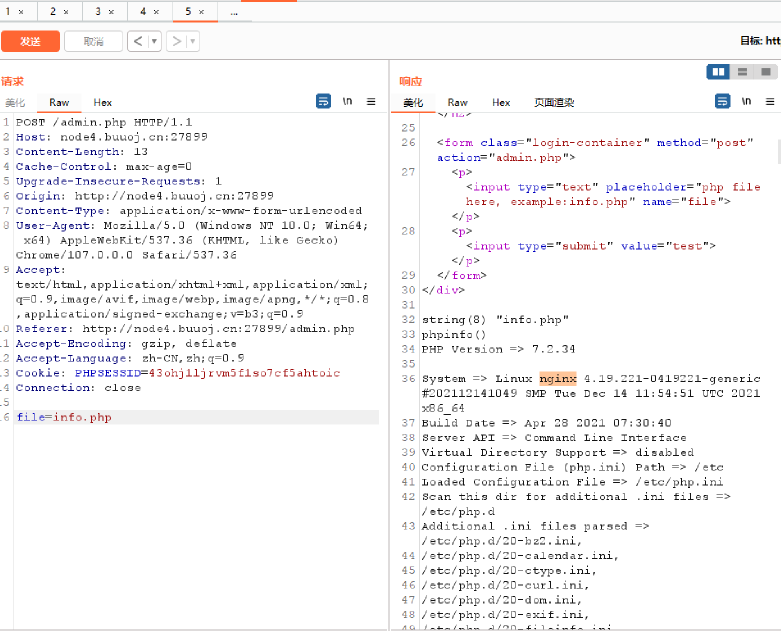Click the 请求 request panel heading
The width and height of the screenshot is (781, 631).
12,82
